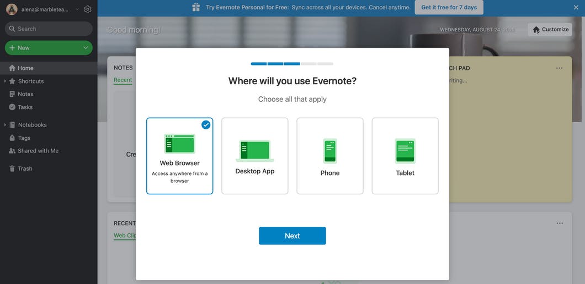Expand the account dropdown next to the email
The width and height of the screenshot is (585, 284).
click(x=77, y=9)
